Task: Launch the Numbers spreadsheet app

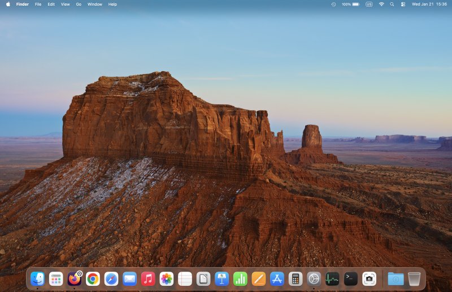Action: point(240,278)
